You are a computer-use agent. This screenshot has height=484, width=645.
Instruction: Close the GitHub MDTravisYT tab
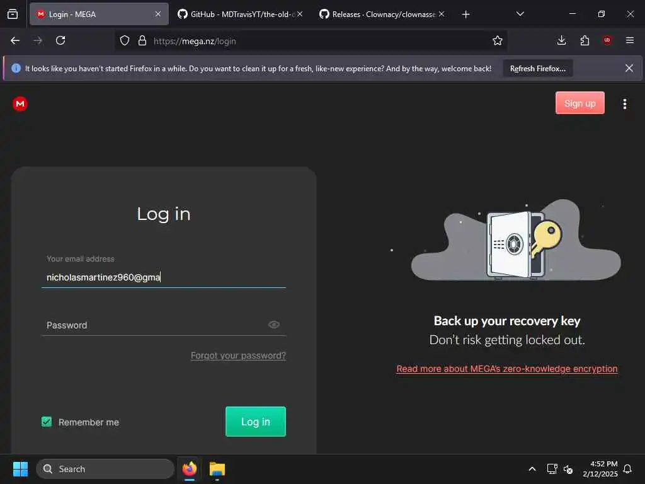tap(300, 14)
